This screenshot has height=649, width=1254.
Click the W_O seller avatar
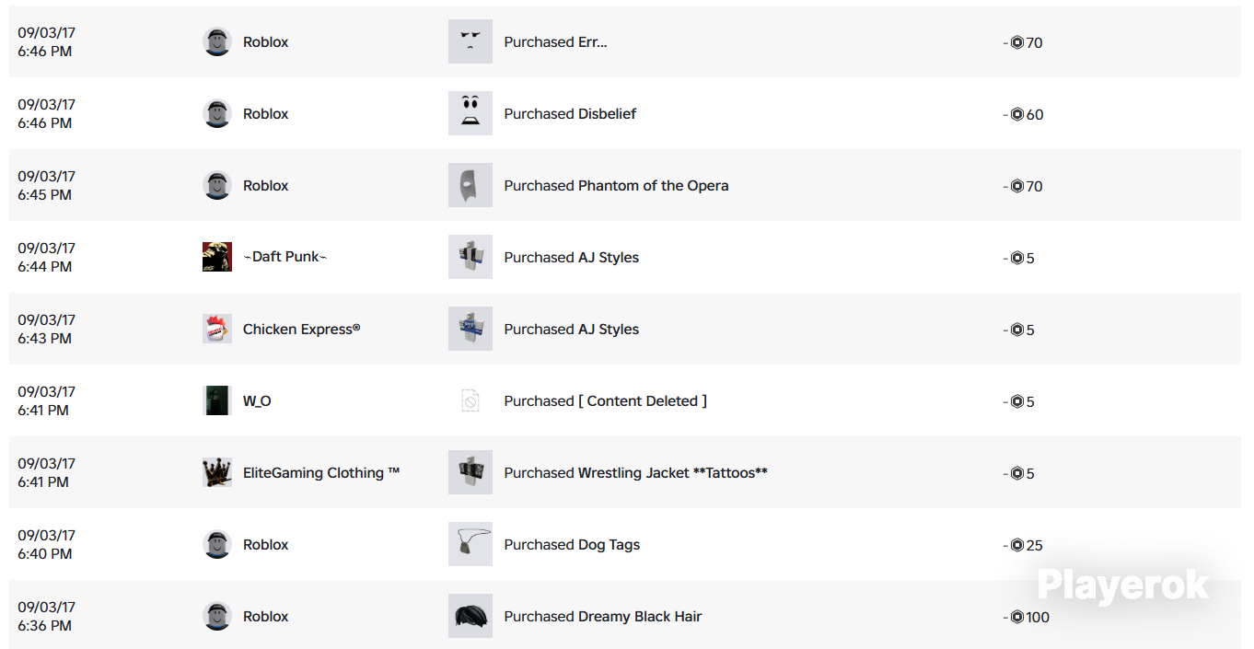pyautogui.click(x=217, y=400)
